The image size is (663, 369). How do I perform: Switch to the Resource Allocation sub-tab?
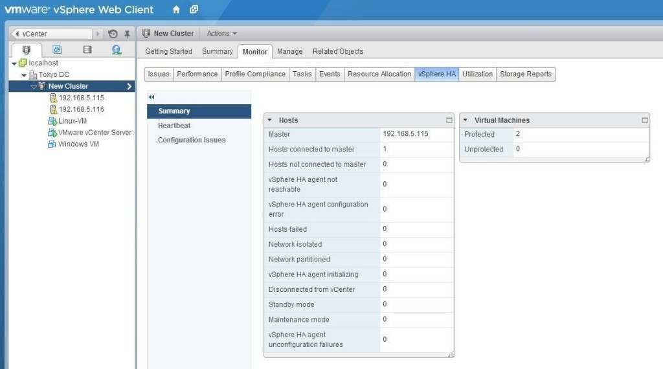[379, 74]
